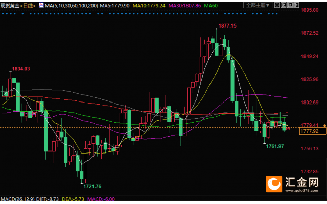The height and width of the screenshot is (204, 327).
Task: Click the 1834.03 peak price label
Action: tap(21, 69)
